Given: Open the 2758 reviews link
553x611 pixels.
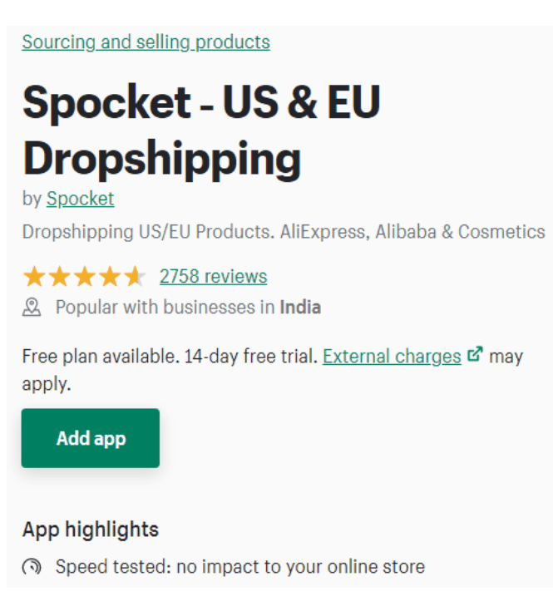Looking at the screenshot, I should point(213,277).
